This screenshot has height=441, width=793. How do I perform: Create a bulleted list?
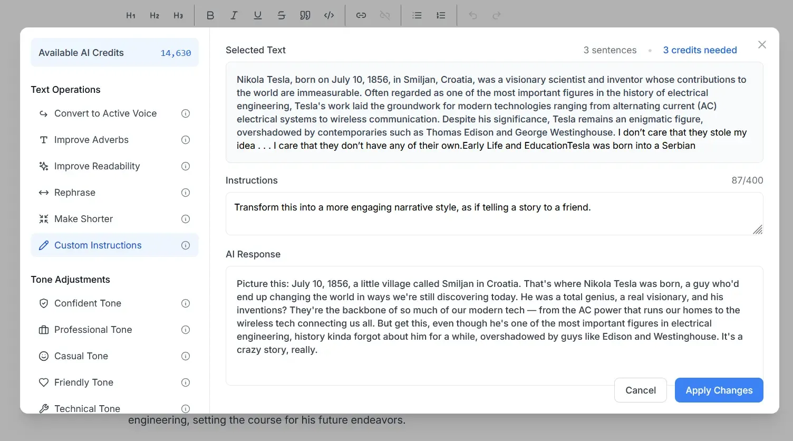tap(417, 15)
